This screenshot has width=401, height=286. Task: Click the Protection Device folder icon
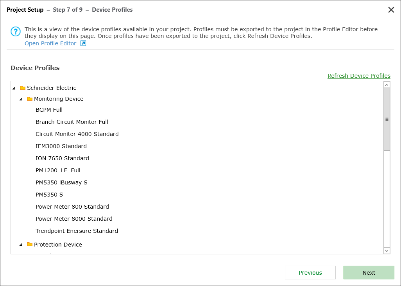point(29,245)
